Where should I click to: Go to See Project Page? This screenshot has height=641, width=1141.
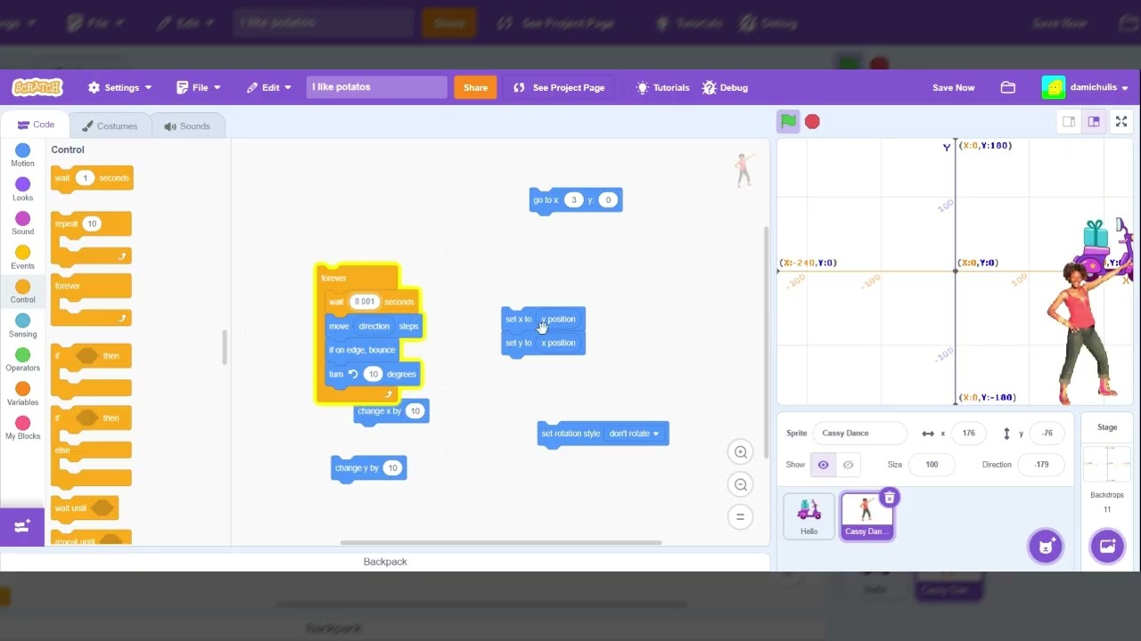559,87
